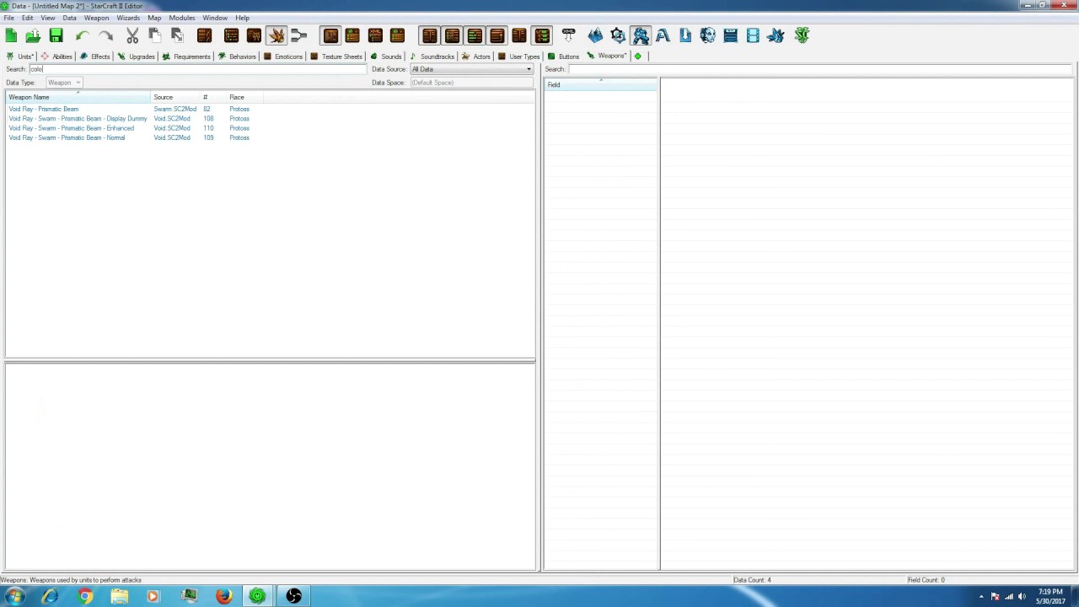1079x607 pixels.
Task: Switch to the Requirements tab
Action: pos(186,56)
